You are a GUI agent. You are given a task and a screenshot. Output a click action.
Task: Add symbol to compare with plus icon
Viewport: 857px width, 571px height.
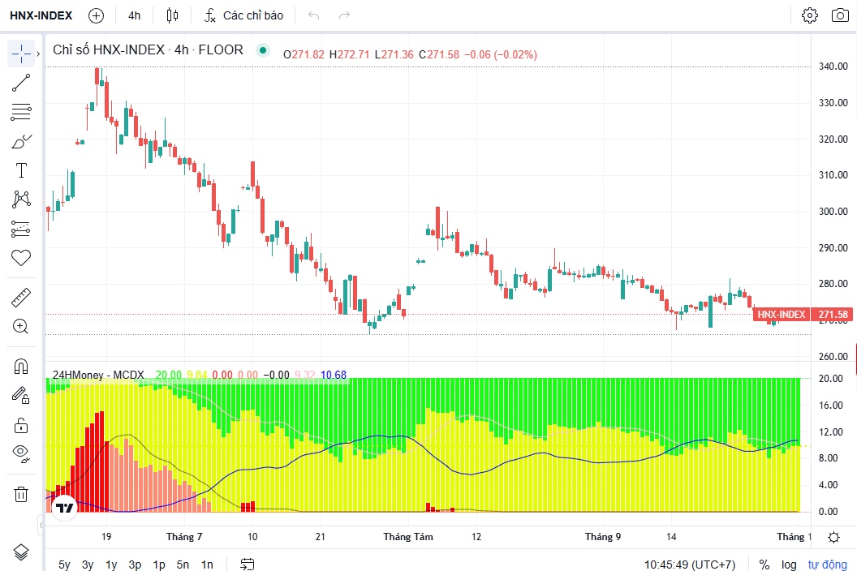pyautogui.click(x=97, y=16)
